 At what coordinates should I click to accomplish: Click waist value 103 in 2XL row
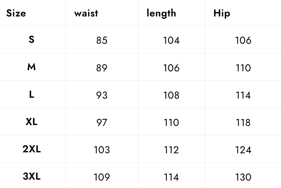(x=102, y=150)
